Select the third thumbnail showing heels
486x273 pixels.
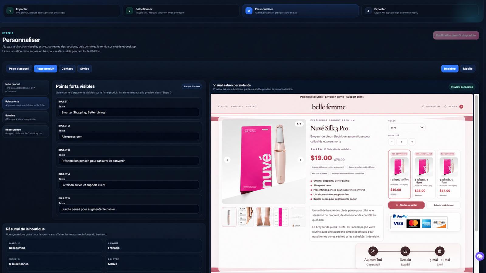(x=263, y=217)
